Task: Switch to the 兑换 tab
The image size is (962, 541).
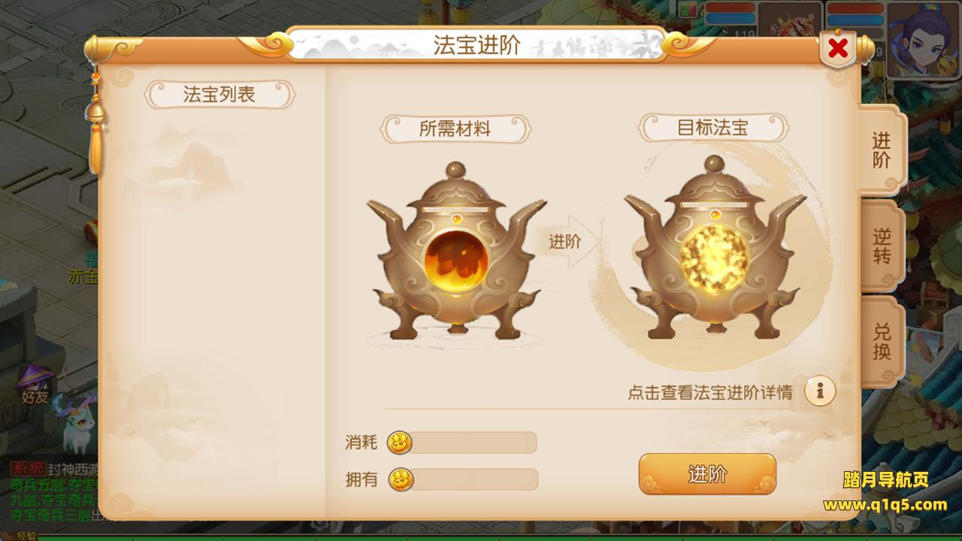Action: [x=882, y=342]
